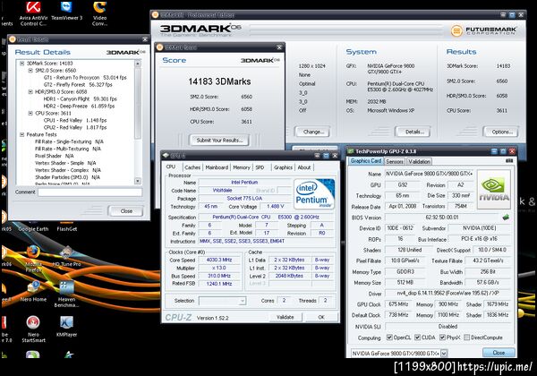
Task: Click the GPU-Z title bar icon
Action: tap(351, 151)
